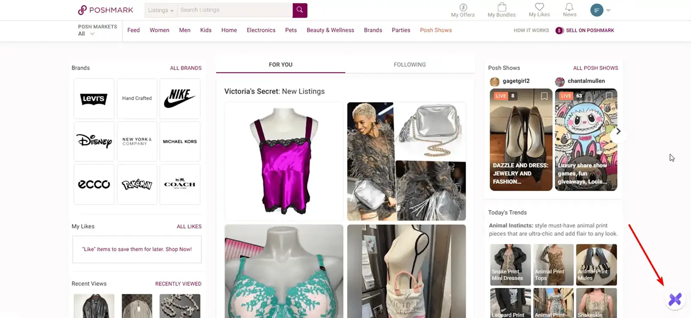This screenshot has height=318, width=691.
Task: Open the Electronics category
Action: [261, 30]
